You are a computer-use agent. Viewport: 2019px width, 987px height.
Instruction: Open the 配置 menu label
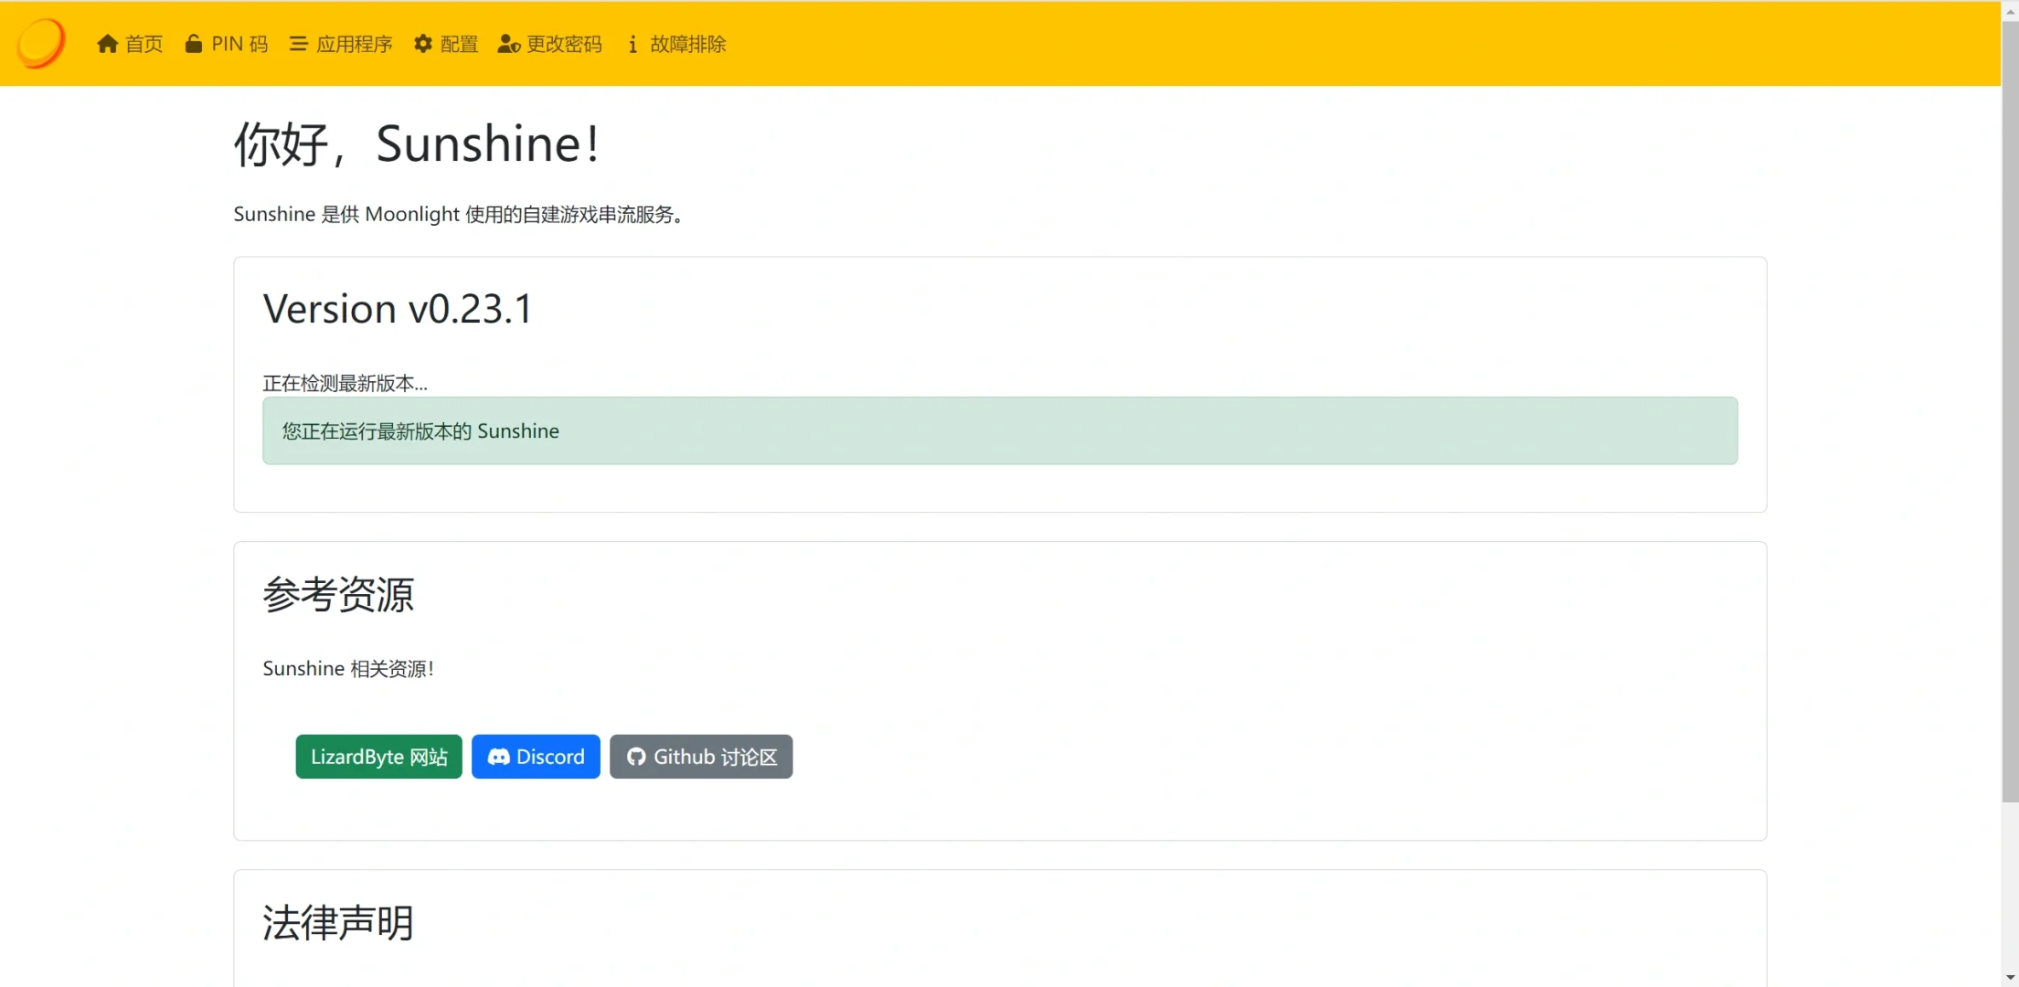pos(459,44)
